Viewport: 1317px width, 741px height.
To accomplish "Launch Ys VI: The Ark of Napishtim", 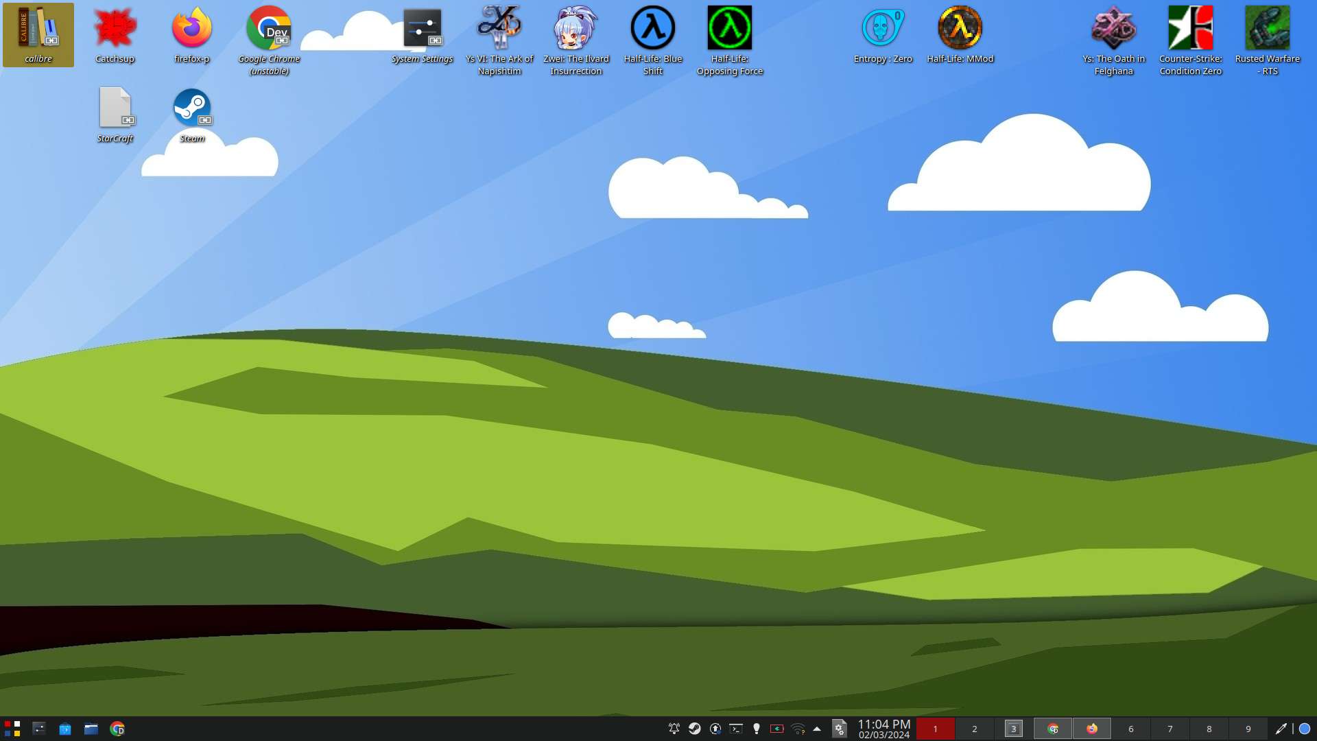I will coord(499,40).
